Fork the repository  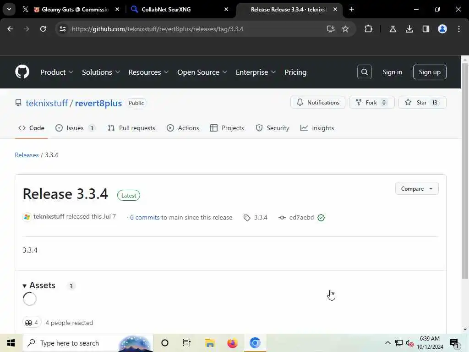tap(371, 102)
